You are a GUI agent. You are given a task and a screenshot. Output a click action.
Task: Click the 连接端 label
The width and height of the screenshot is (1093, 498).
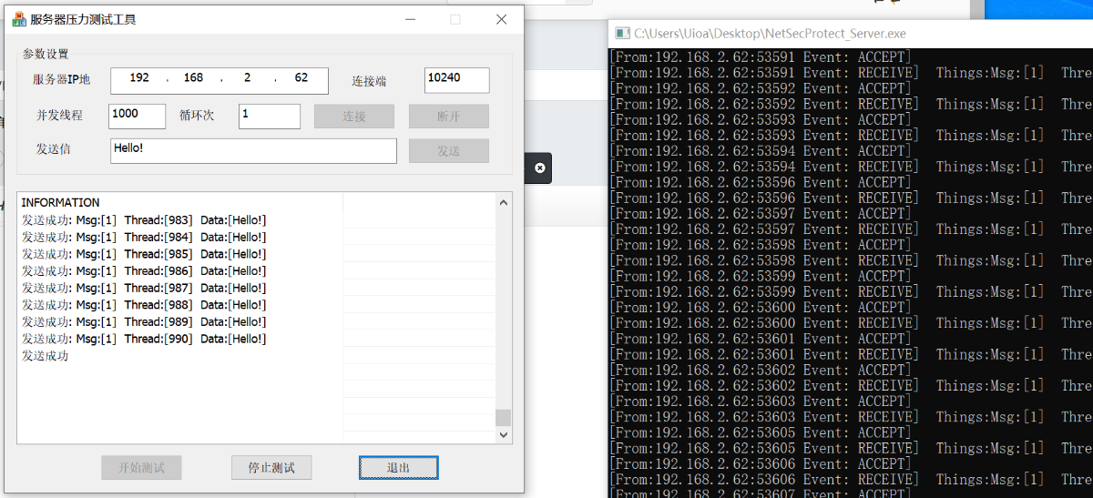point(369,81)
